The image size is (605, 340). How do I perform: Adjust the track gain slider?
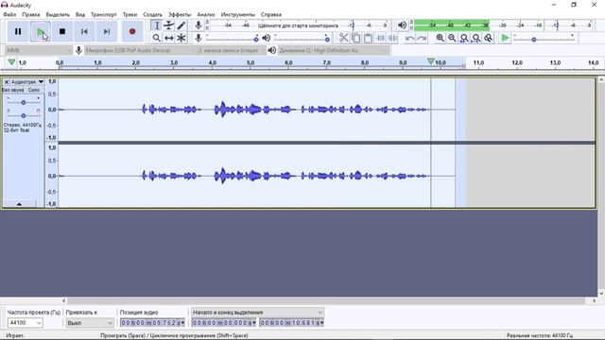(24, 102)
